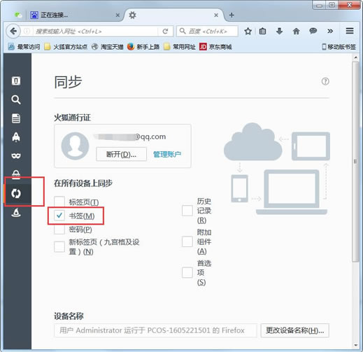This screenshot has width=363, height=352.
Task: Open the Privacy mask sidebar icon
Action: tap(16, 155)
